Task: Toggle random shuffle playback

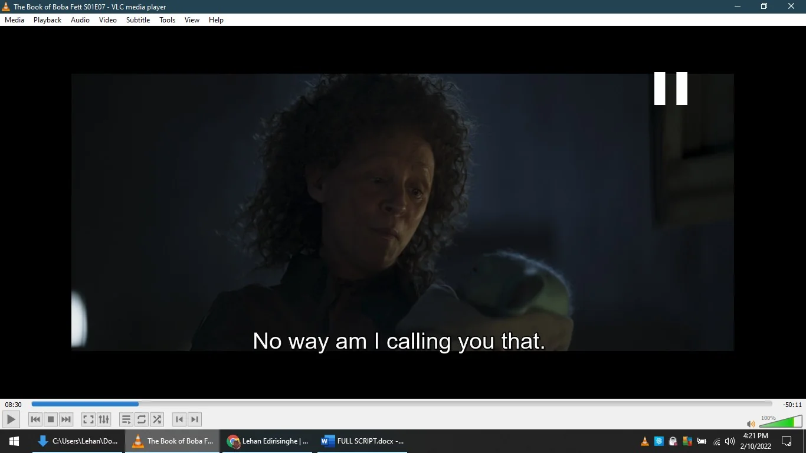Action: pos(157,419)
